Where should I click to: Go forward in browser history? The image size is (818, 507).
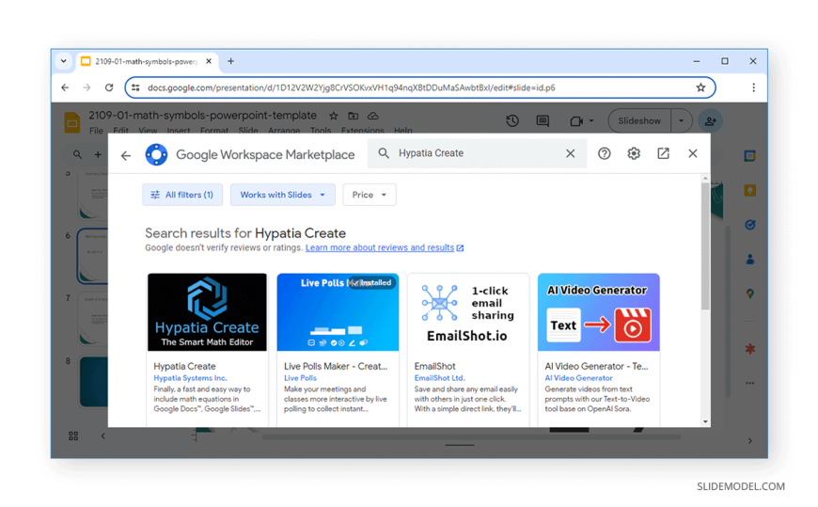[x=87, y=87]
